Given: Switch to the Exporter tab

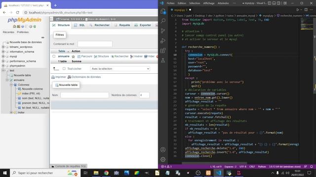Looking at the screenshot, I should point(143,25).
